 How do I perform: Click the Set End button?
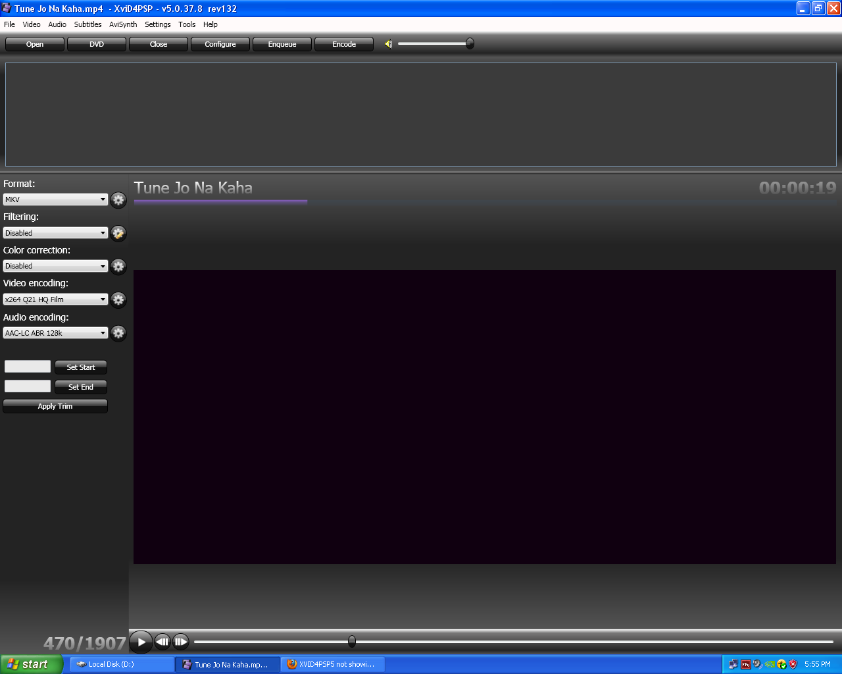(81, 387)
